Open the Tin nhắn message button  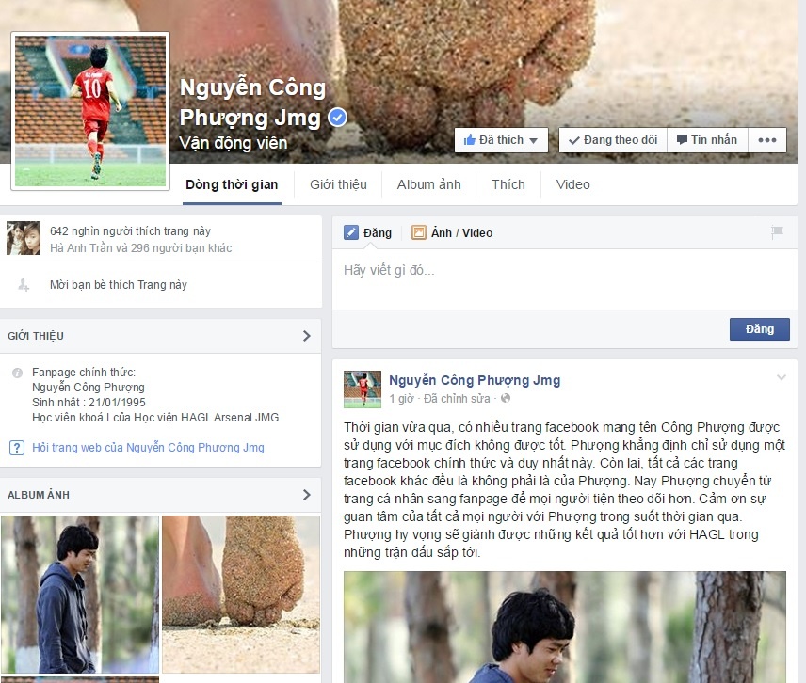click(707, 140)
